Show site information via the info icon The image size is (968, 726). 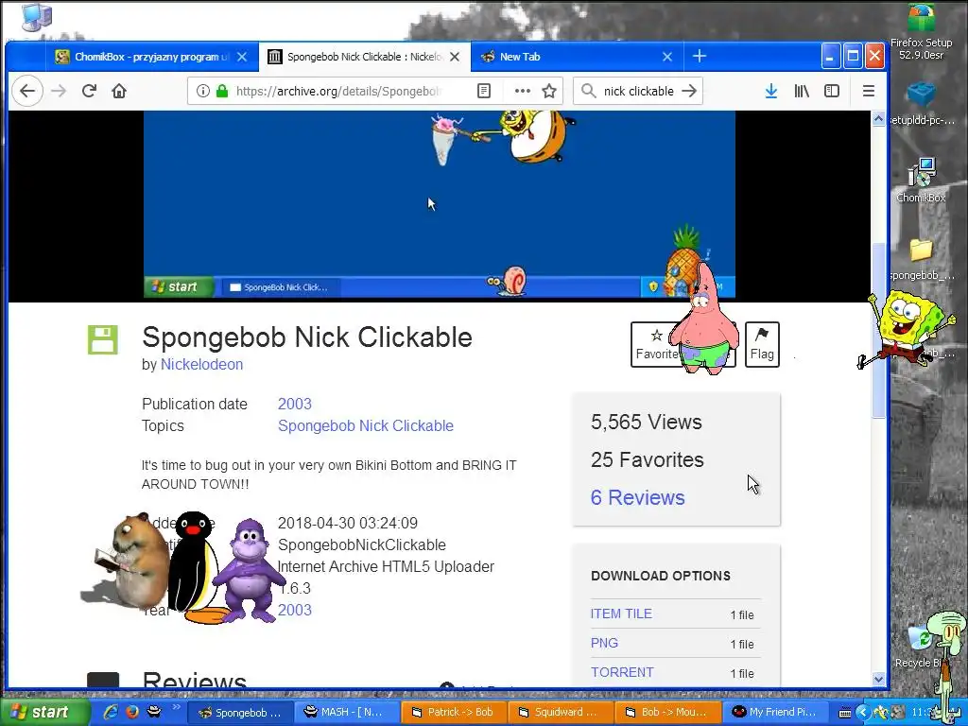point(202,92)
